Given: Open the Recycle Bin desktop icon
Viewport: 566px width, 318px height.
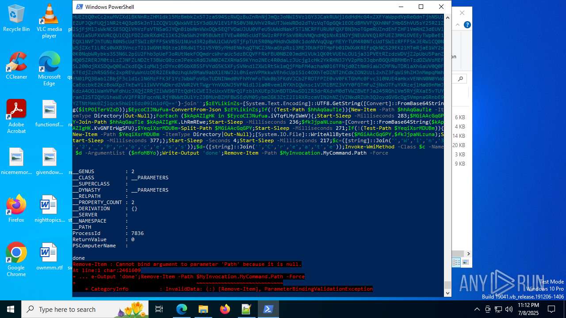Looking at the screenshot, I should (16, 19).
